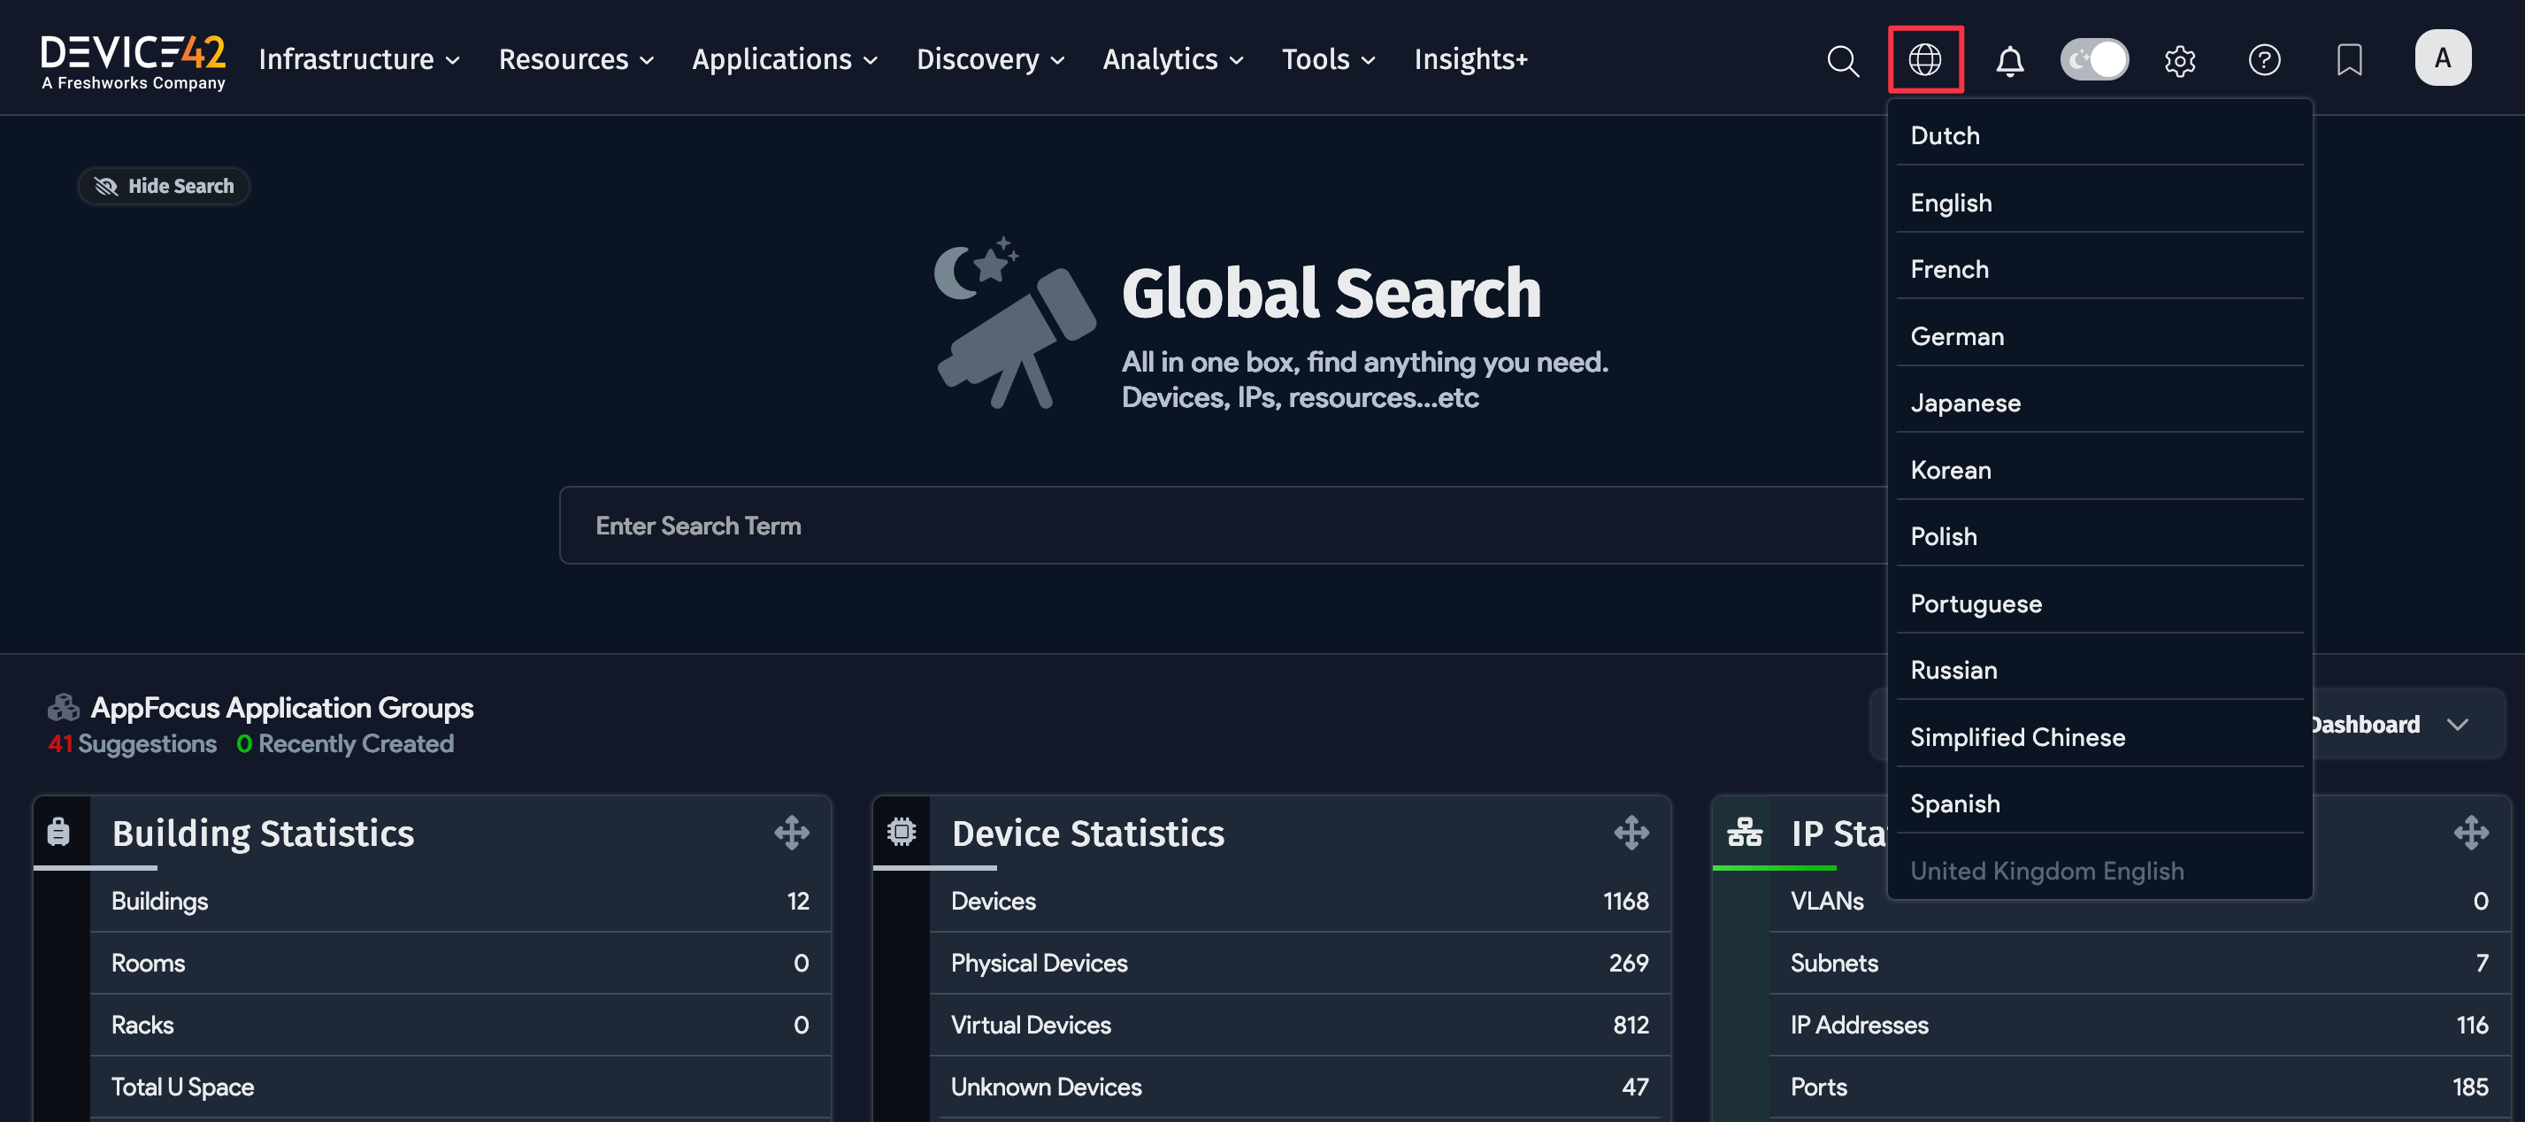Open the globe language selector
This screenshot has width=2525, height=1122.
(x=1925, y=60)
